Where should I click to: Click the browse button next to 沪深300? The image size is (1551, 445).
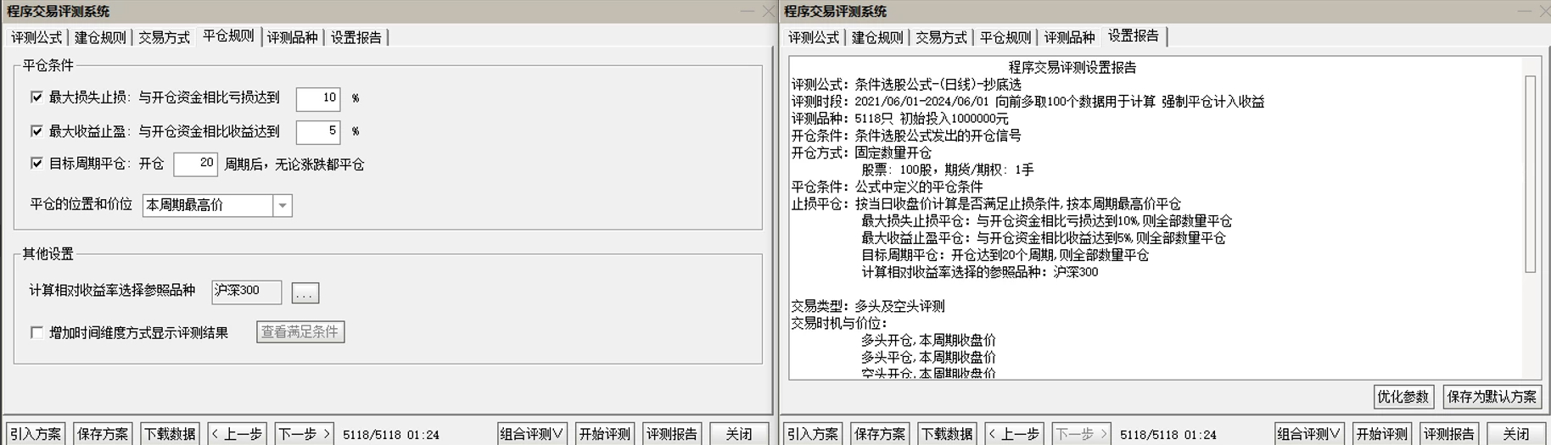pyautogui.click(x=305, y=293)
